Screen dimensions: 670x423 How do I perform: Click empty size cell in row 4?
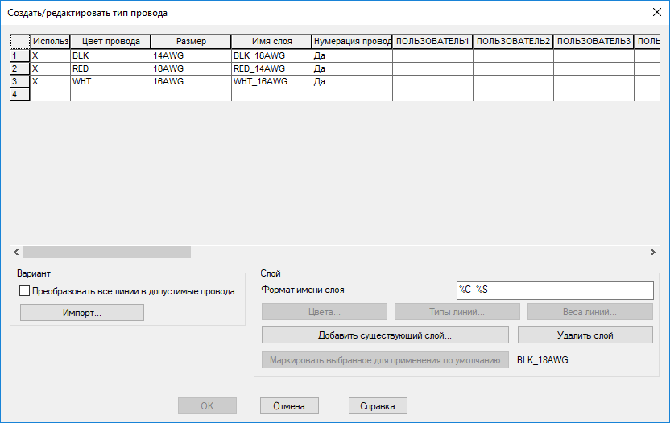coord(191,94)
